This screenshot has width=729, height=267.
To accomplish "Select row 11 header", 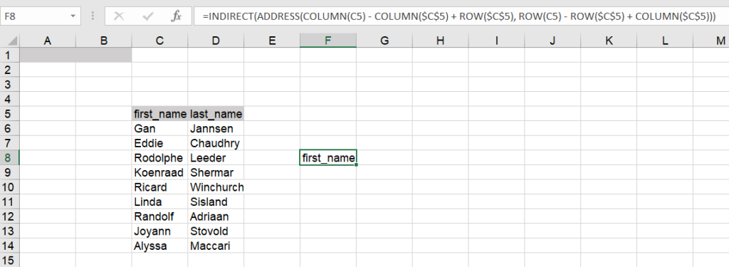I will [9, 202].
